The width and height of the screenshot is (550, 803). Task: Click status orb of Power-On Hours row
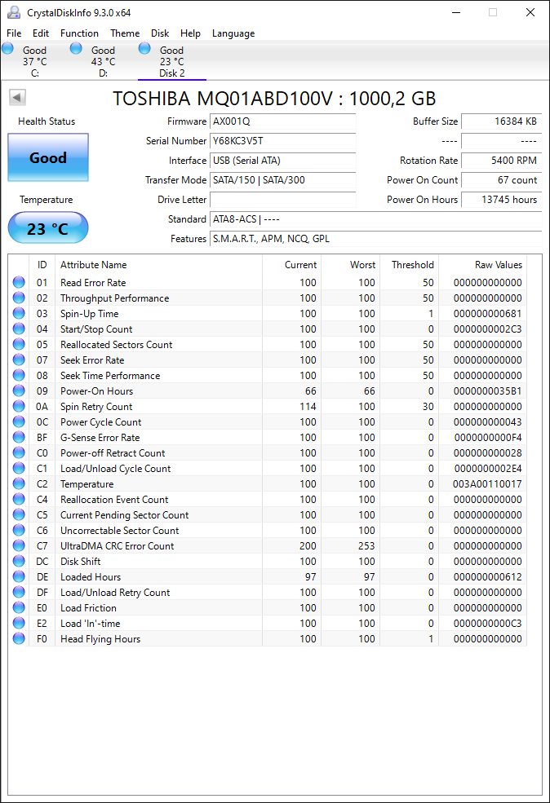pyautogui.click(x=19, y=390)
